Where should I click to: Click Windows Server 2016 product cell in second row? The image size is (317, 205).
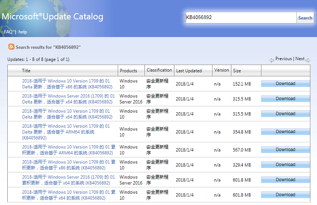tap(131, 99)
